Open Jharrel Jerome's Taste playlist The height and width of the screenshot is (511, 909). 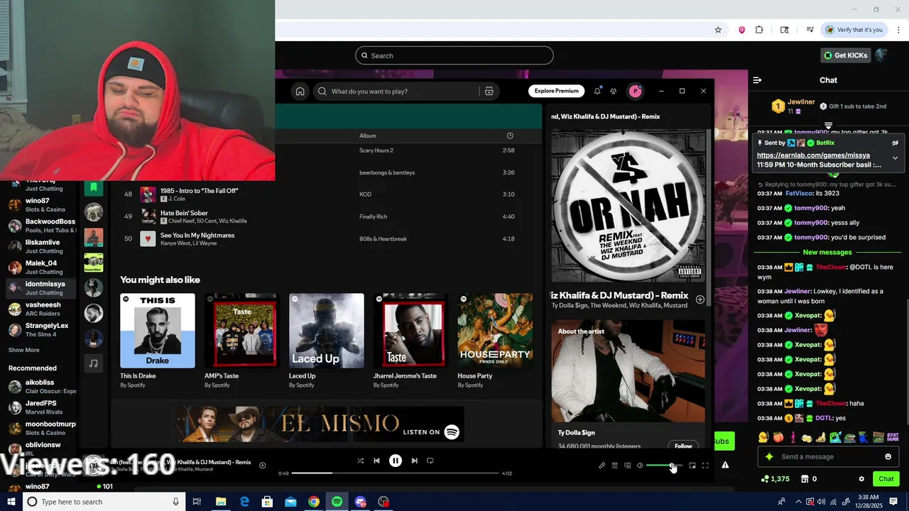tap(411, 341)
